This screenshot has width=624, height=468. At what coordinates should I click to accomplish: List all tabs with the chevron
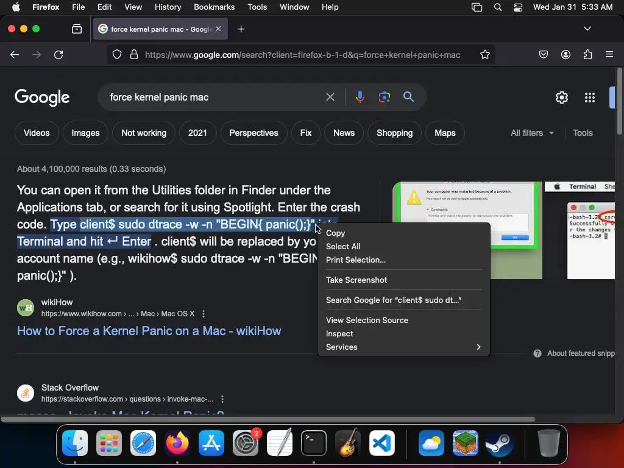pos(587,29)
